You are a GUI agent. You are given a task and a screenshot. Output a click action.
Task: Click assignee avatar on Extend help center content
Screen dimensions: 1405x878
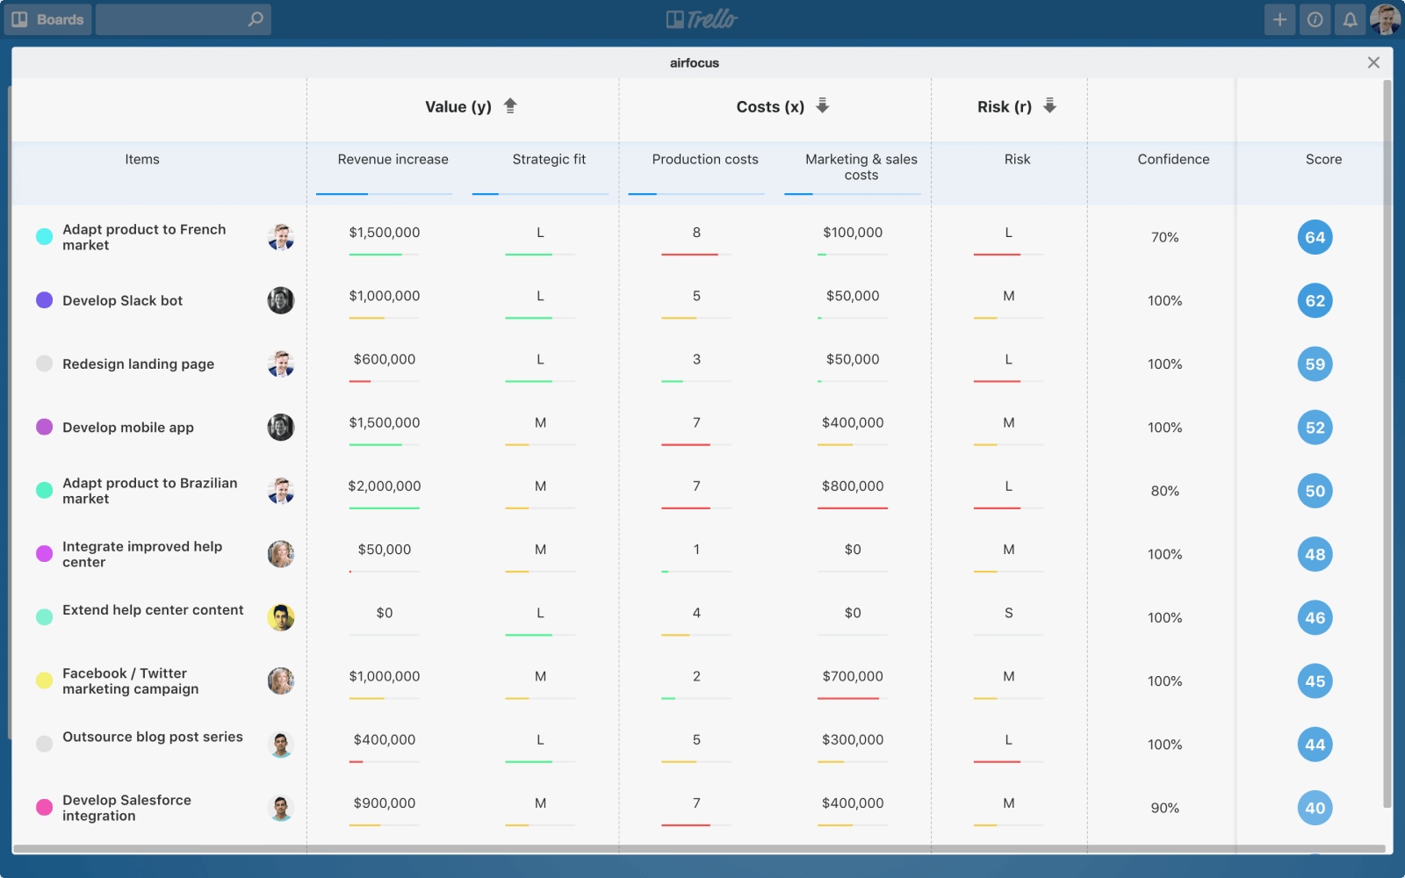(x=281, y=617)
